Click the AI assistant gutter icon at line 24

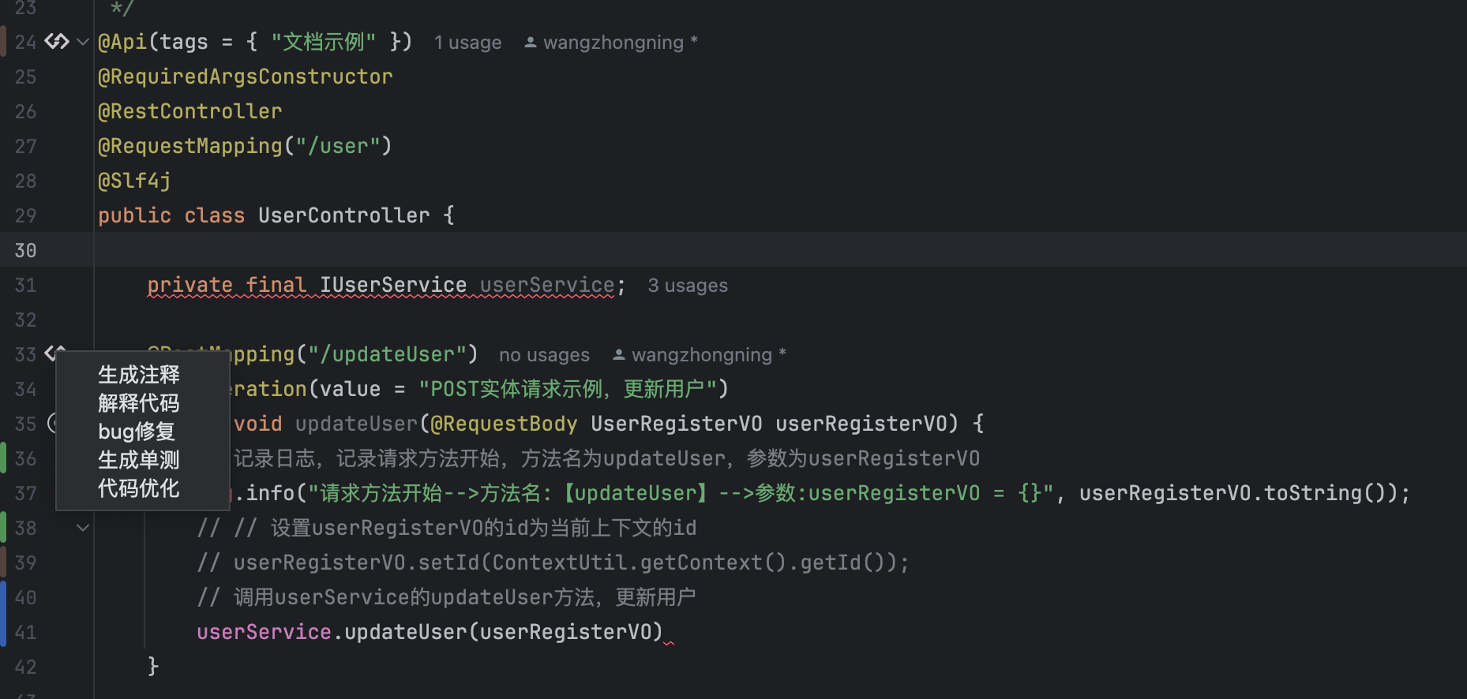click(57, 41)
